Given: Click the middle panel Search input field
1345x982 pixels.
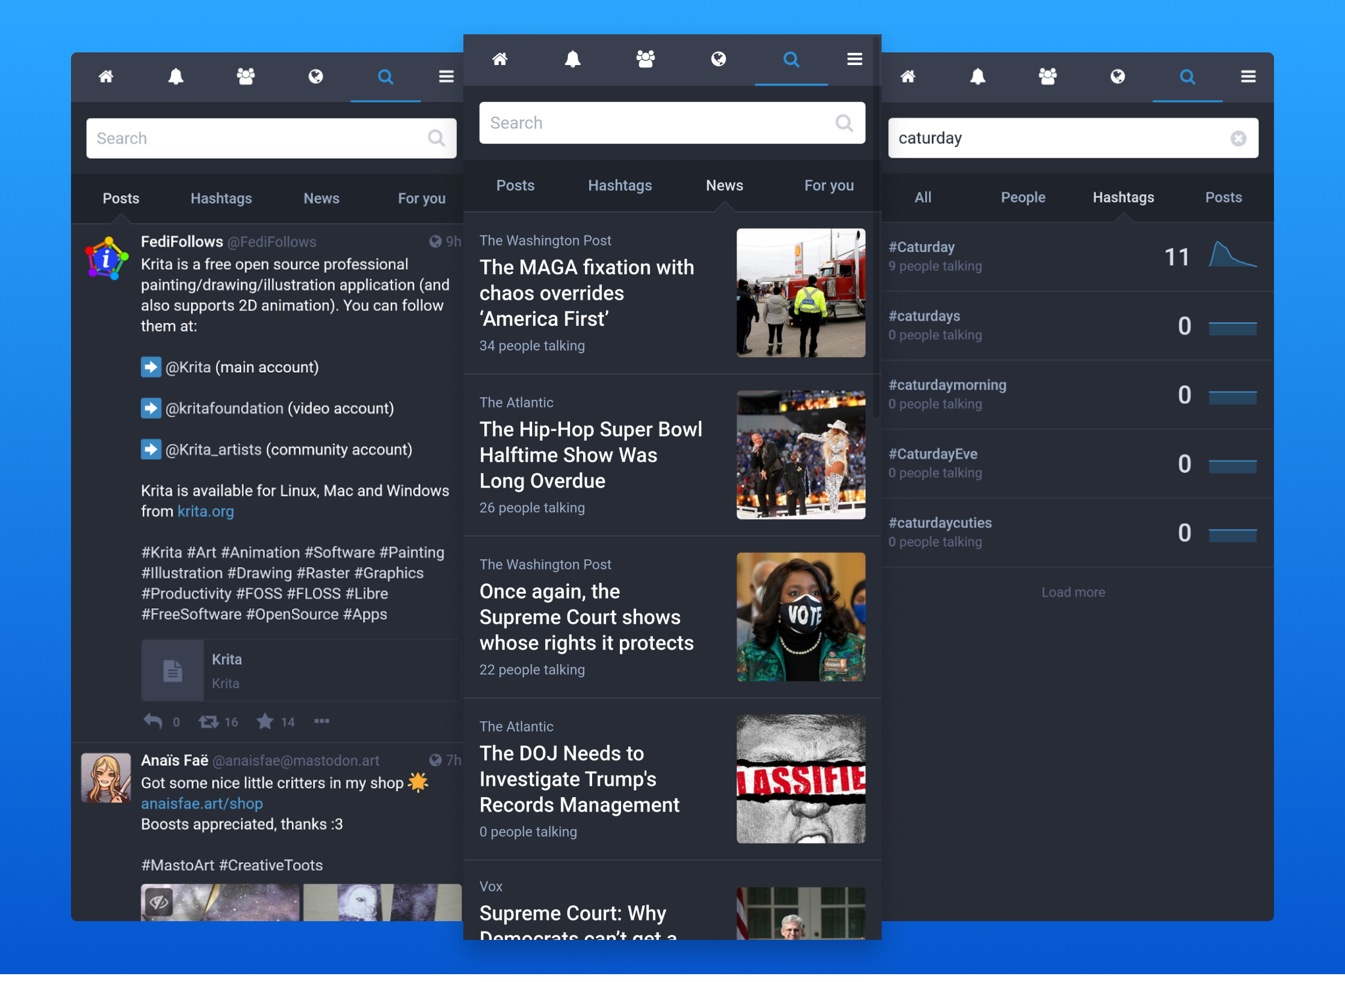Looking at the screenshot, I should coord(659,123).
